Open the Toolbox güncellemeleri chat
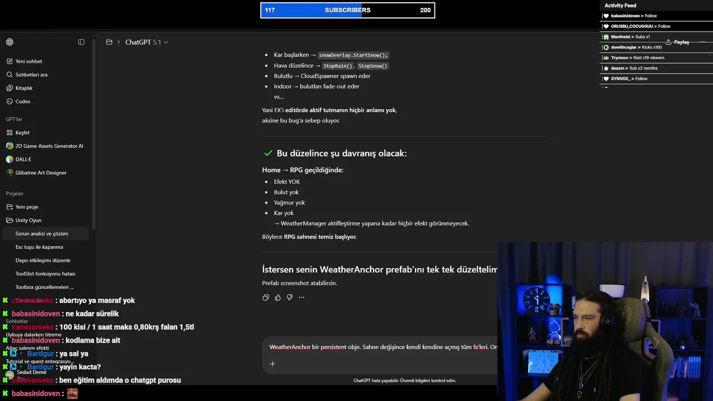713x401 pixels. [46, 287]
